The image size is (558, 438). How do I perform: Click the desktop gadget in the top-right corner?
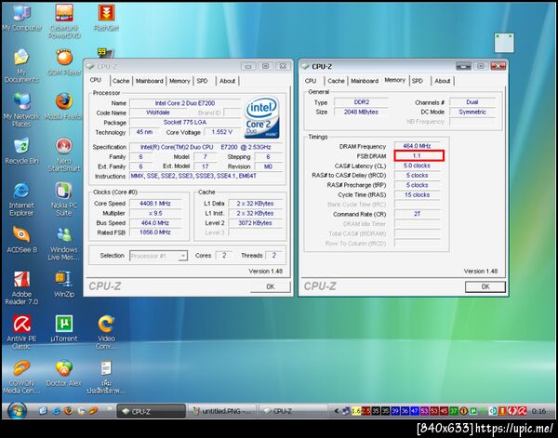(x=504, y=43)
